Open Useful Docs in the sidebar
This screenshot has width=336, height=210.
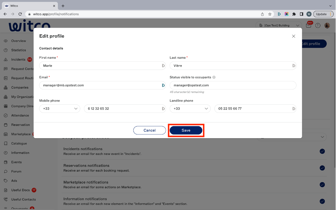point(20,190)
